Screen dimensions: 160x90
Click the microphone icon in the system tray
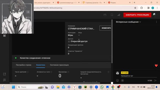(129, 87)
